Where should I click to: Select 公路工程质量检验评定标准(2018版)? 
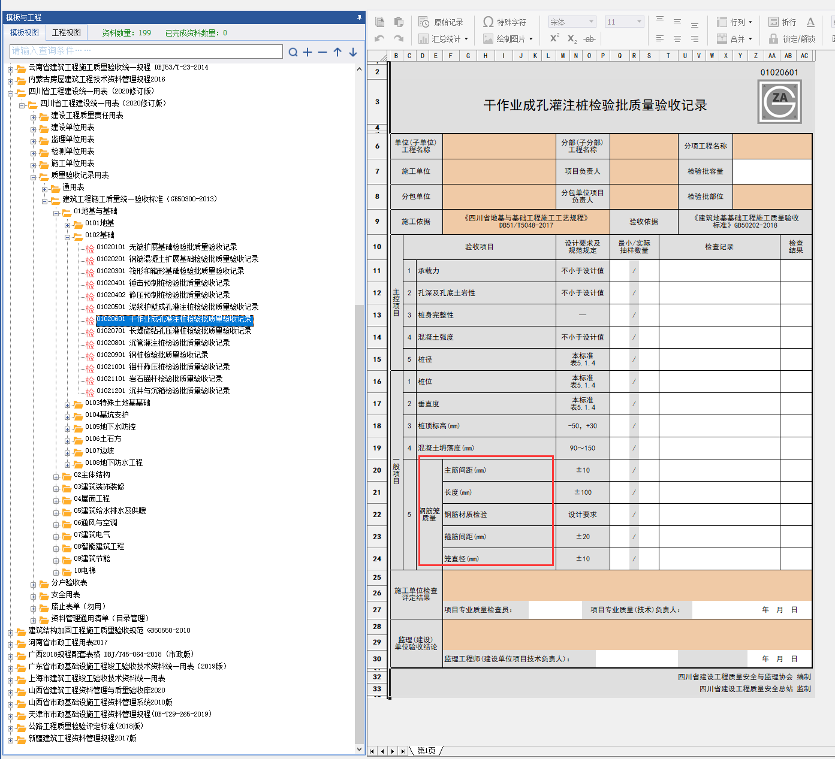[86, 726]
